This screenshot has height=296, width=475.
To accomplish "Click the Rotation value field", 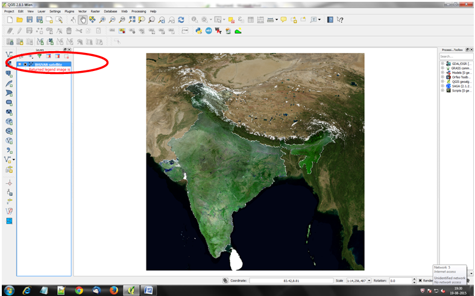I will coord(400,280).
